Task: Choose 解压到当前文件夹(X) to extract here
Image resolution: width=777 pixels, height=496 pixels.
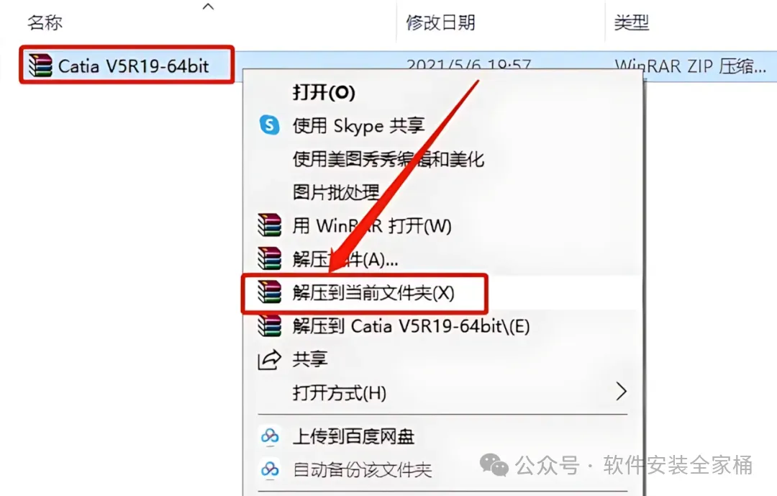Action: (373, 293)
